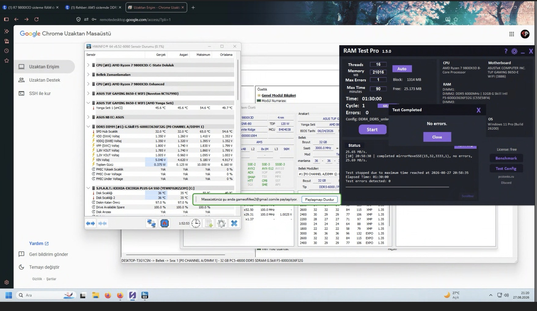Screen dimensions: 537x311
Task: Open the SSH ile kur section
Action: pos(44,93)
